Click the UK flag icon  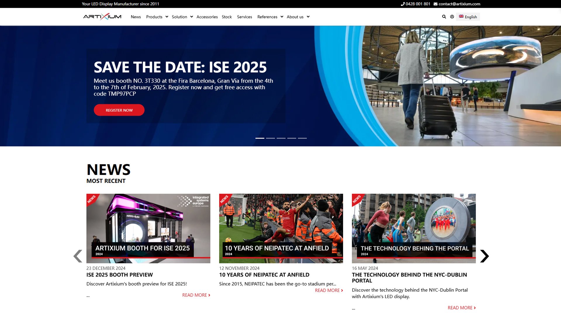pos(461,16)
